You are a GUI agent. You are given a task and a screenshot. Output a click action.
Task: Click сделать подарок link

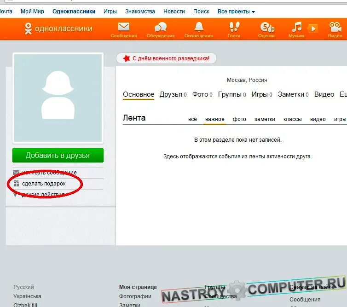point(44,184)
